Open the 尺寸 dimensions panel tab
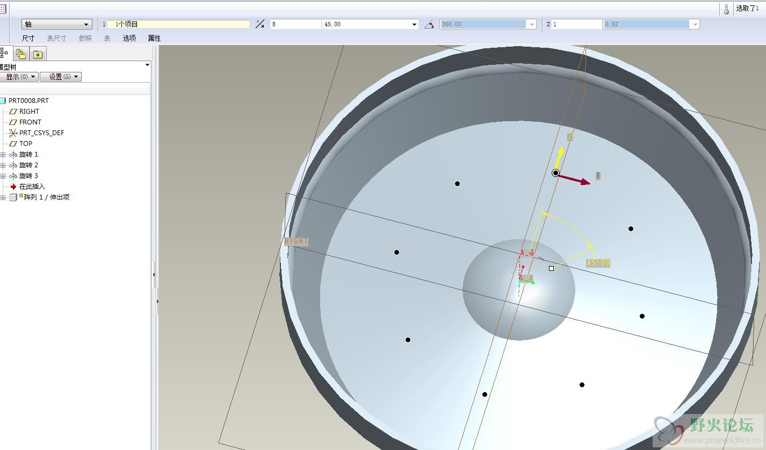Image resolution: width=766 pixels, height=450 pixels. tap(28, 38)
